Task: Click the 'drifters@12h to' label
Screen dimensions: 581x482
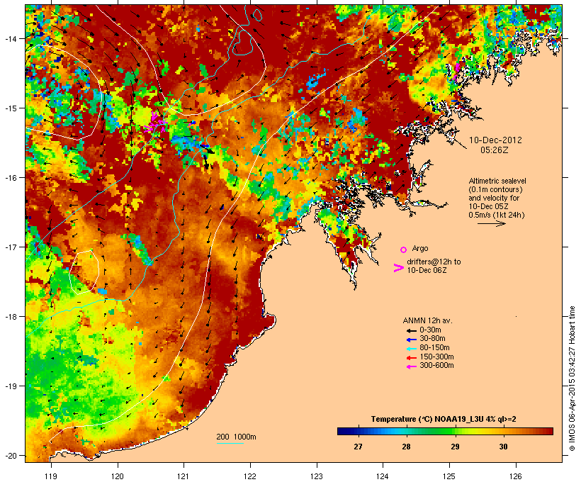Action: tap(434, 262)
